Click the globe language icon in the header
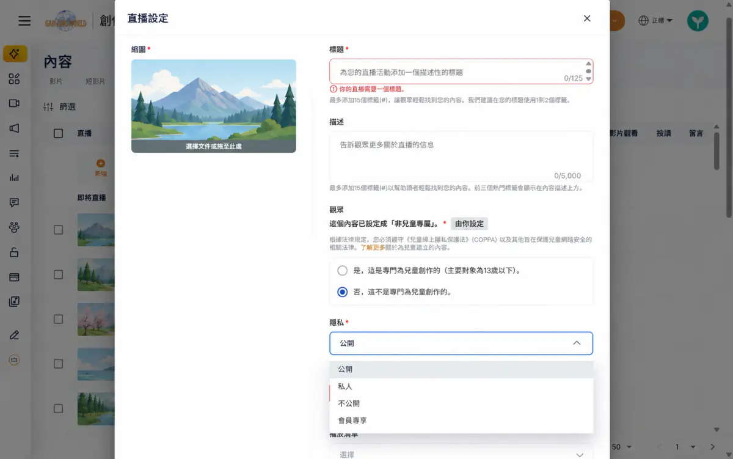The height and width of the screenshot is (459, 733). click(x=643, y=21)
